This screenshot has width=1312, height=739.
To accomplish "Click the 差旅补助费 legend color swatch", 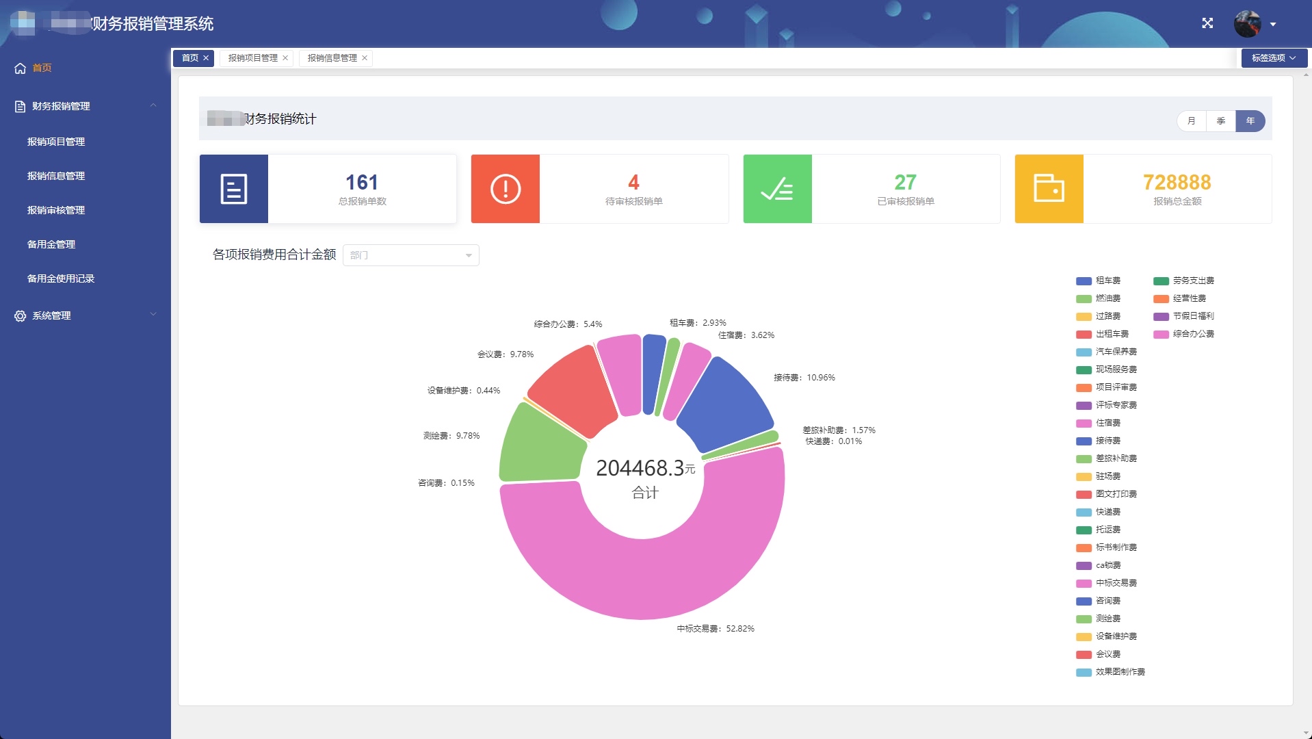I will [1084, 458].
